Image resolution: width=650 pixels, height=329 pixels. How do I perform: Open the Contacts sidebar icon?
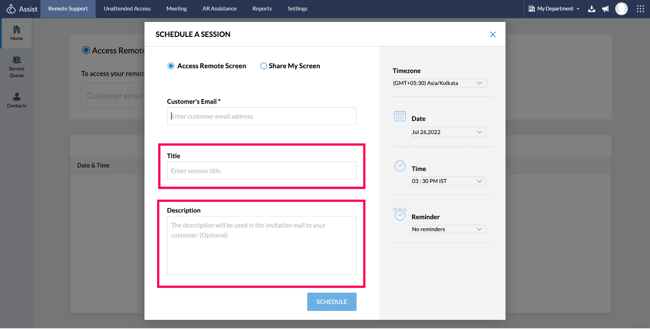coord(17,100)
